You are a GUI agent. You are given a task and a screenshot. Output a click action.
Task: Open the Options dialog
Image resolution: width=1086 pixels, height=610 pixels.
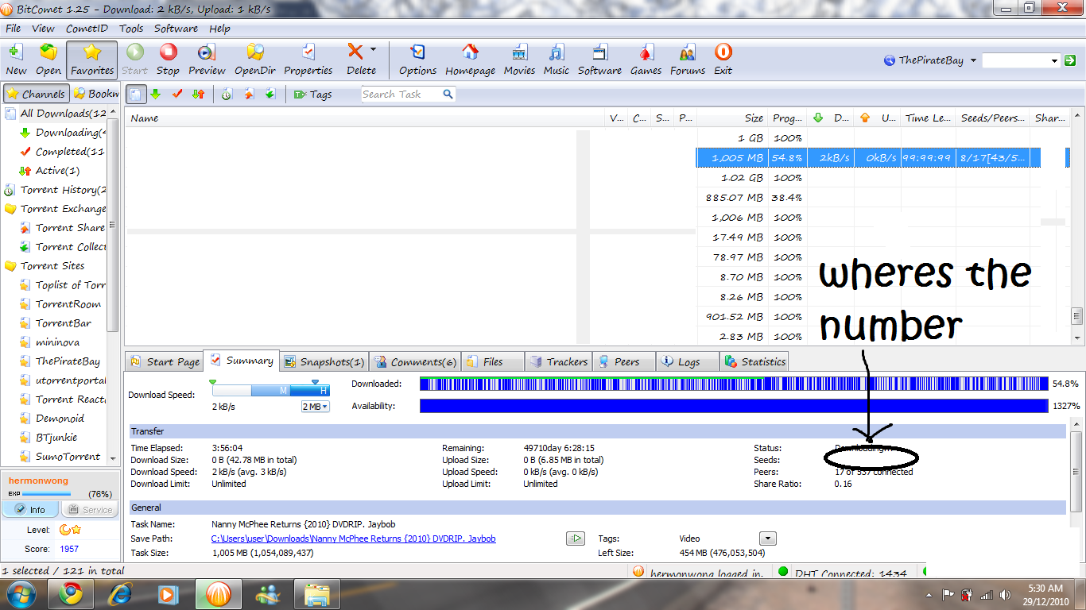417,60
